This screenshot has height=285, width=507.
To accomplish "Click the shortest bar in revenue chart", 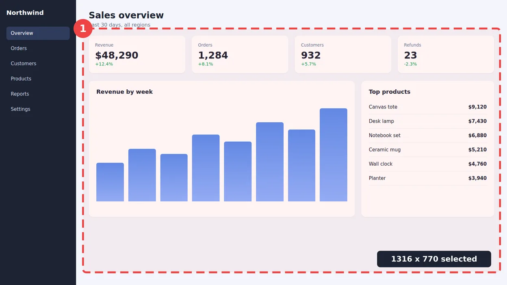I will 110,182.
